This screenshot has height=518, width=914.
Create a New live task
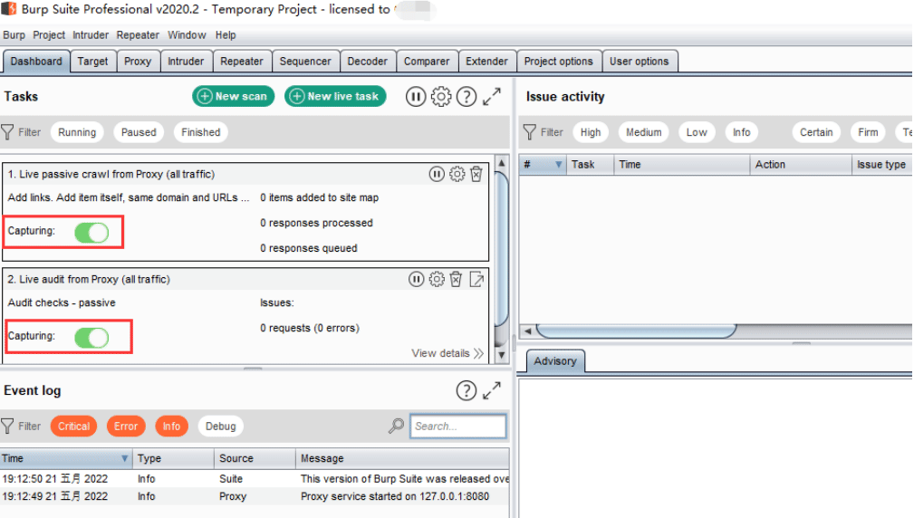tap(335, 97)
